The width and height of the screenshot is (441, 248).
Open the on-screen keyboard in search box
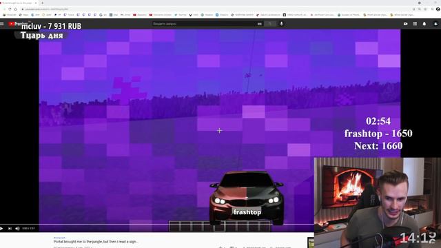pyautogui.click(x=259, y=24)
